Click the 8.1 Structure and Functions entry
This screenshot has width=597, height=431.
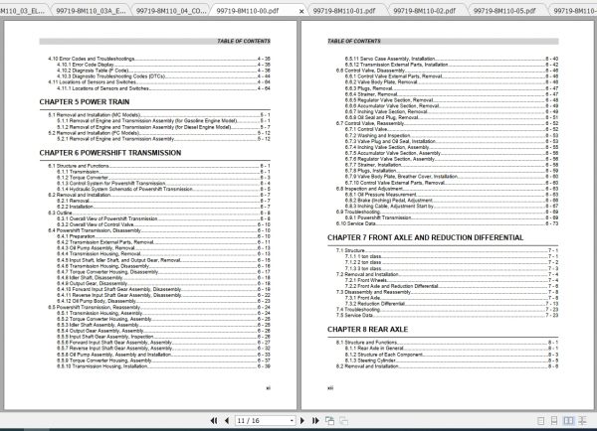[447, 343]
